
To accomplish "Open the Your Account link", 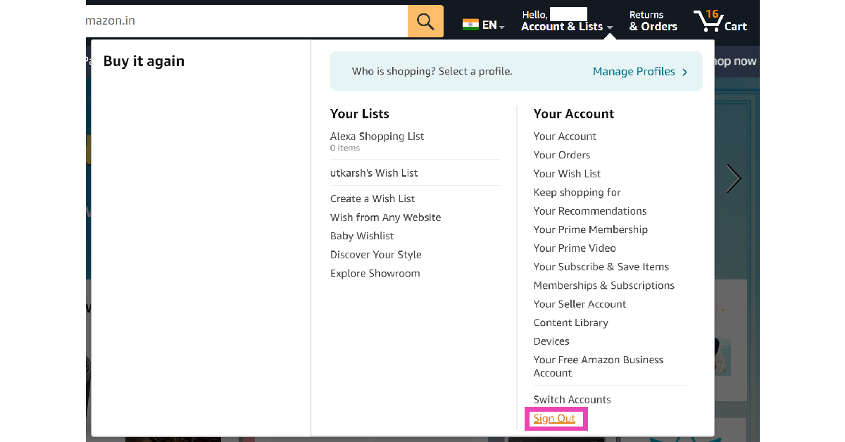I will coord(565,137).
